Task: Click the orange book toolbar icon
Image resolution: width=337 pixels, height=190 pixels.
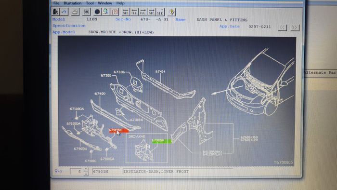Action: point(115,12)
